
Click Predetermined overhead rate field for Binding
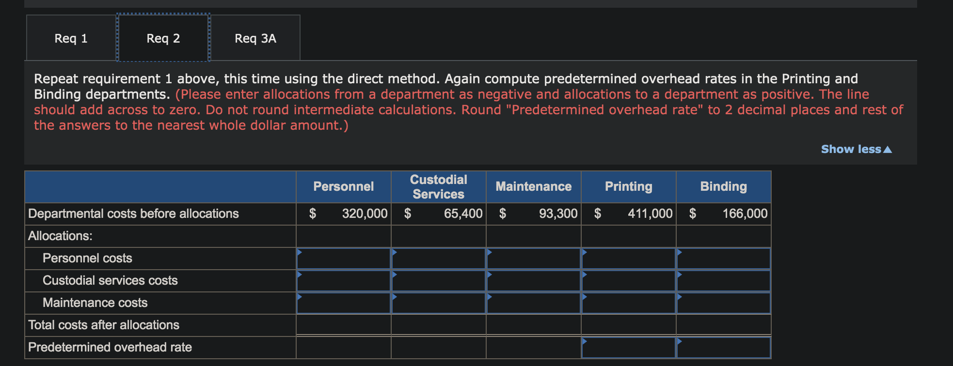click(x=724, y=348)
